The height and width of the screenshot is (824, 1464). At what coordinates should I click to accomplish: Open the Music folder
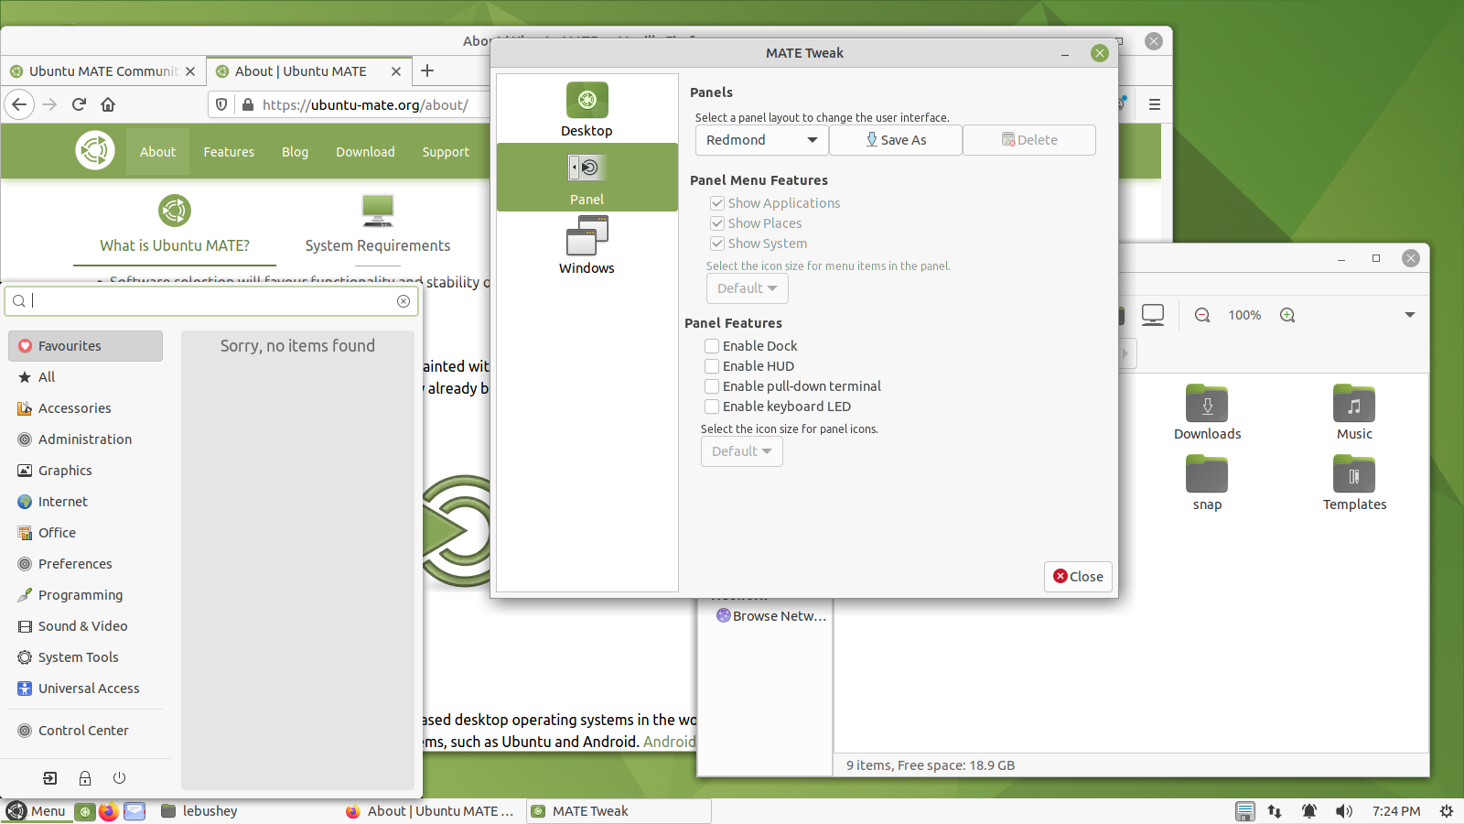pos(1354,413)
